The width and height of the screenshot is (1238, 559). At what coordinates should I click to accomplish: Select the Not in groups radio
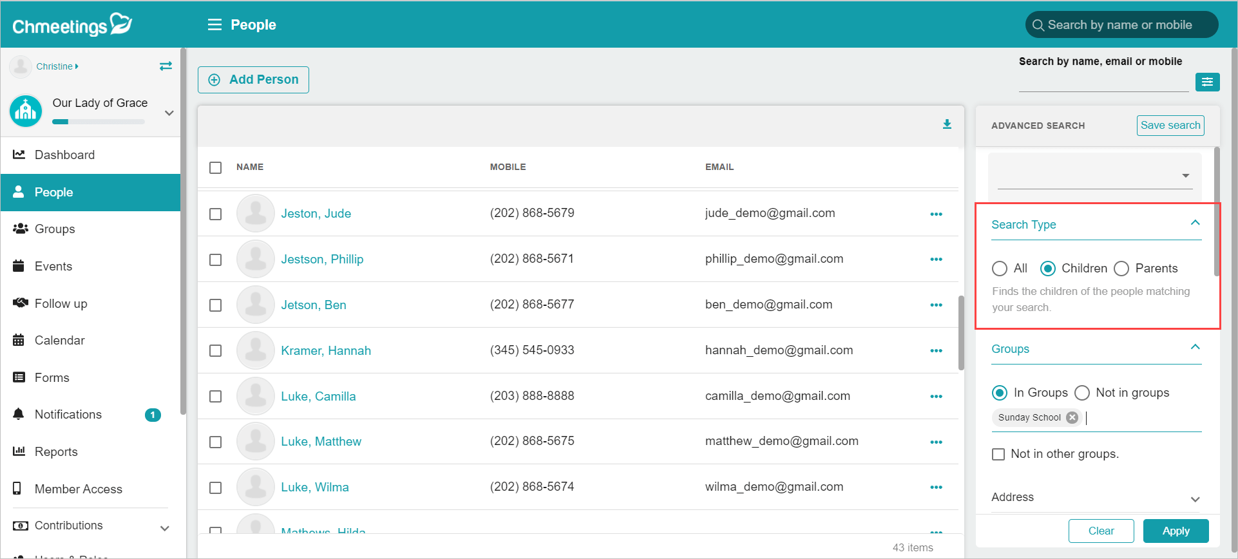point(1082,393)
